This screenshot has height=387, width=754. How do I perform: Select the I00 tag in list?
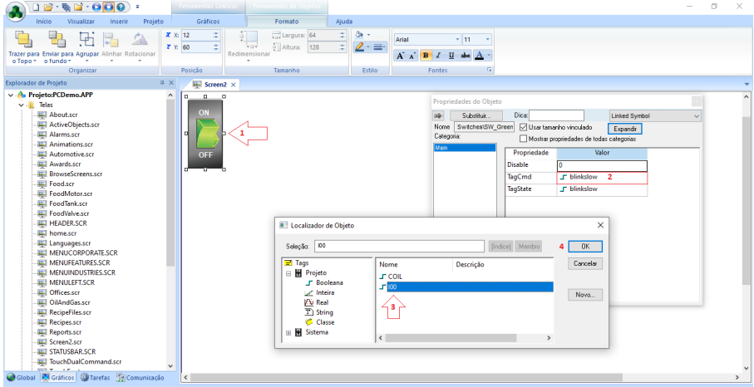(x=392, y=287)
